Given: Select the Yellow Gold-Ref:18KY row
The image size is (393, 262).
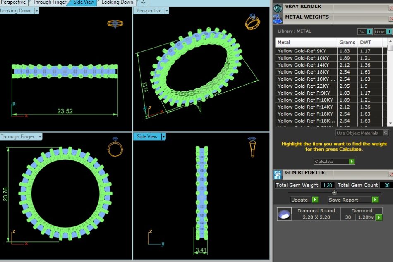Looking at the screenshot, I should pos(331,72).
